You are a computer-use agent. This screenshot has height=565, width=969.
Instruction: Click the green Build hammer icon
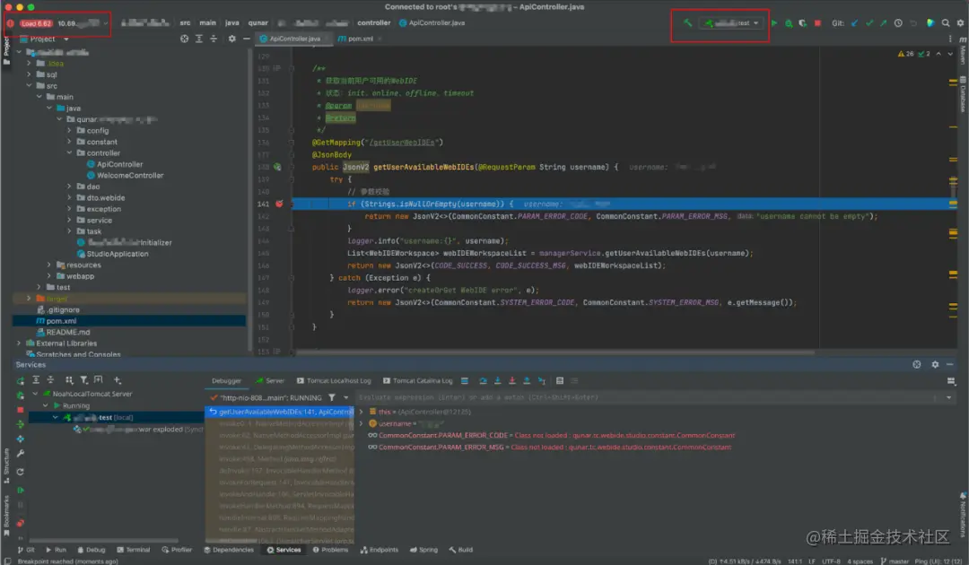(x=687, y=22)
